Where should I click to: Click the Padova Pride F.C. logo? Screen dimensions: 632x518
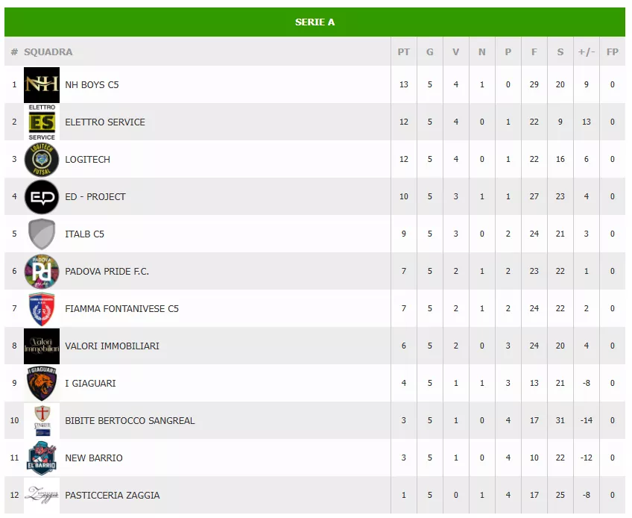coord(42,271)
